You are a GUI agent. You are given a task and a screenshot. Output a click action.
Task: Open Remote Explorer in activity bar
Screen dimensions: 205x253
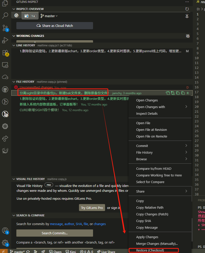[x=5, y=65]
